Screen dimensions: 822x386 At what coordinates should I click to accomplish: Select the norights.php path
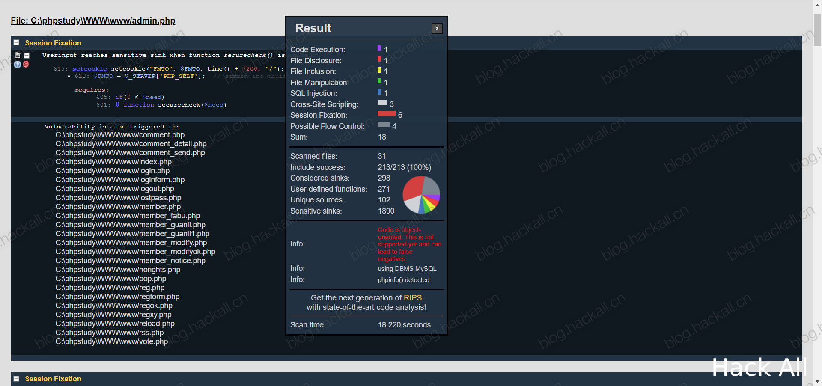(118, 270)
